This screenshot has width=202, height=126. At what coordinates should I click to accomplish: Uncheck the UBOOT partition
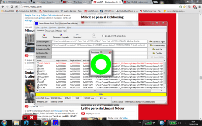tap(38, 72)
